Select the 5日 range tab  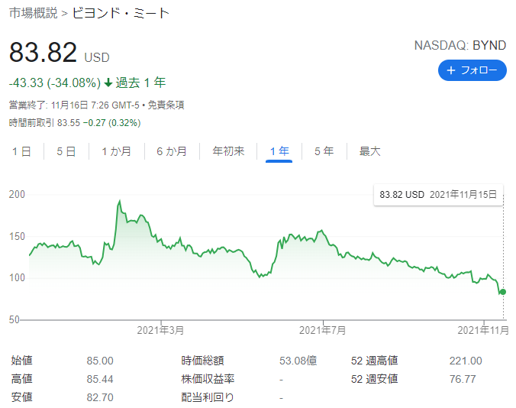(66, 151)
